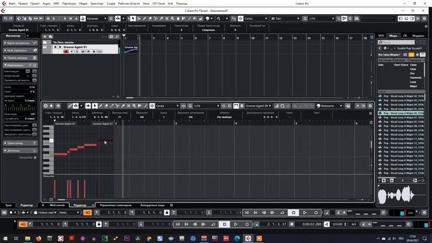432x243 pixels.
Task: Open the Файл menu
Action: pyautogui.click(x=12, y=3)
